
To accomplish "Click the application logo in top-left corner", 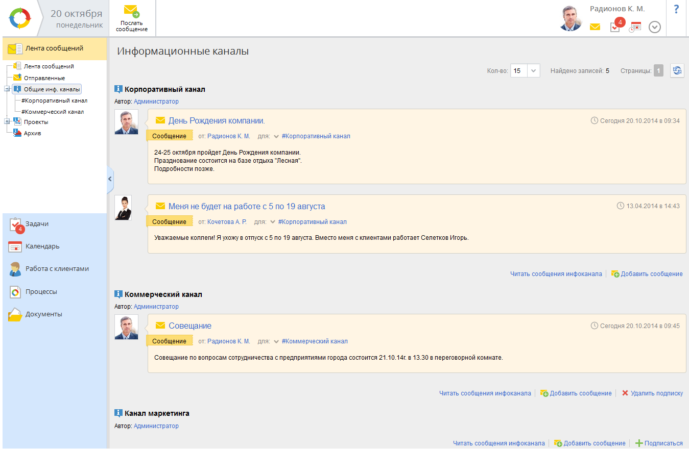I will pos(20,18).
